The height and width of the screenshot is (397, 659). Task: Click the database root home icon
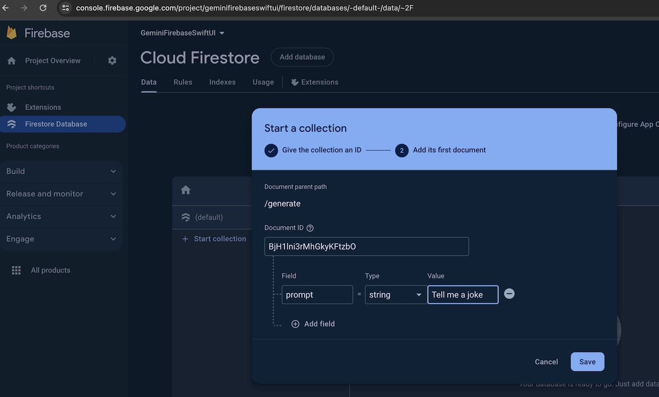(x=186, y=190)
